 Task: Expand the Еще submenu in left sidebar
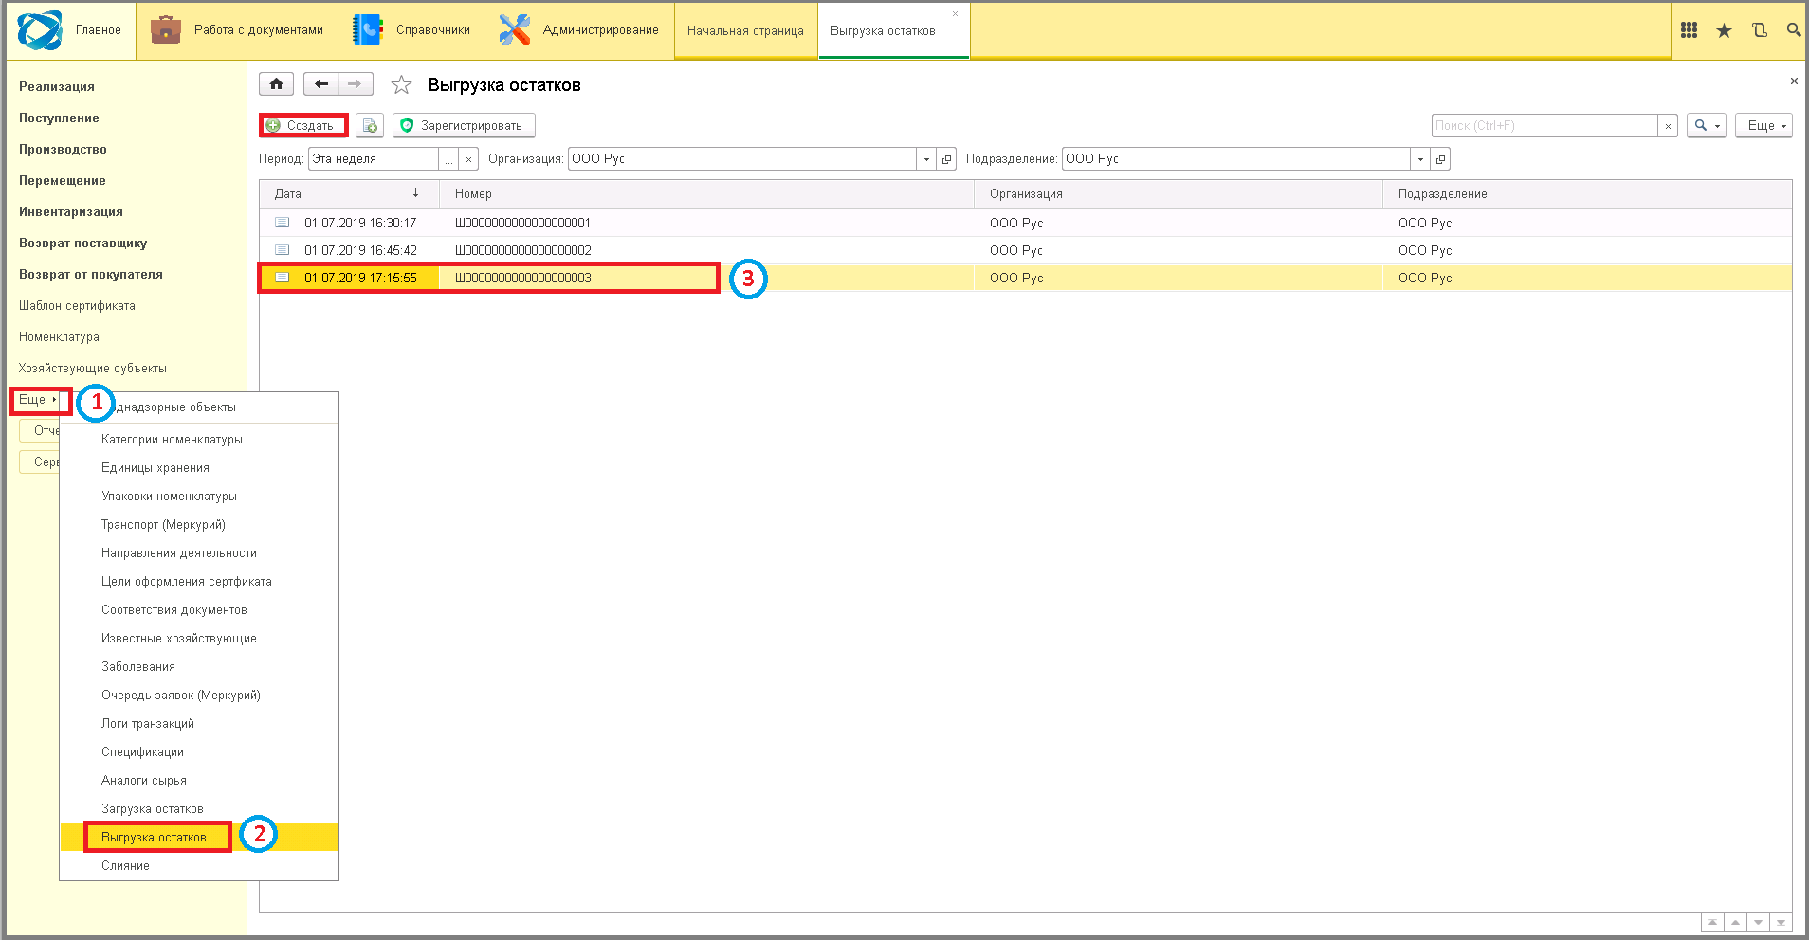tap(39, 400)
